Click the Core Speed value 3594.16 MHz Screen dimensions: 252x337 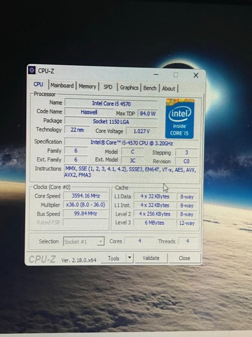pyautogui.click(x=86, y=196)
